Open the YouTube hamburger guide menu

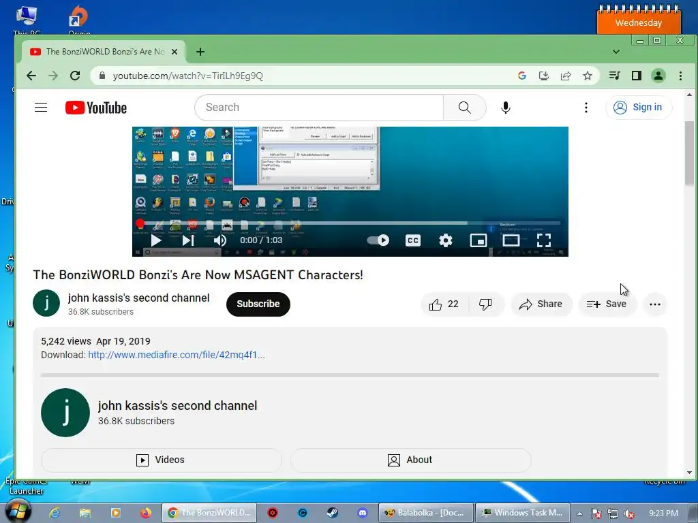click(x=41, y=107)
